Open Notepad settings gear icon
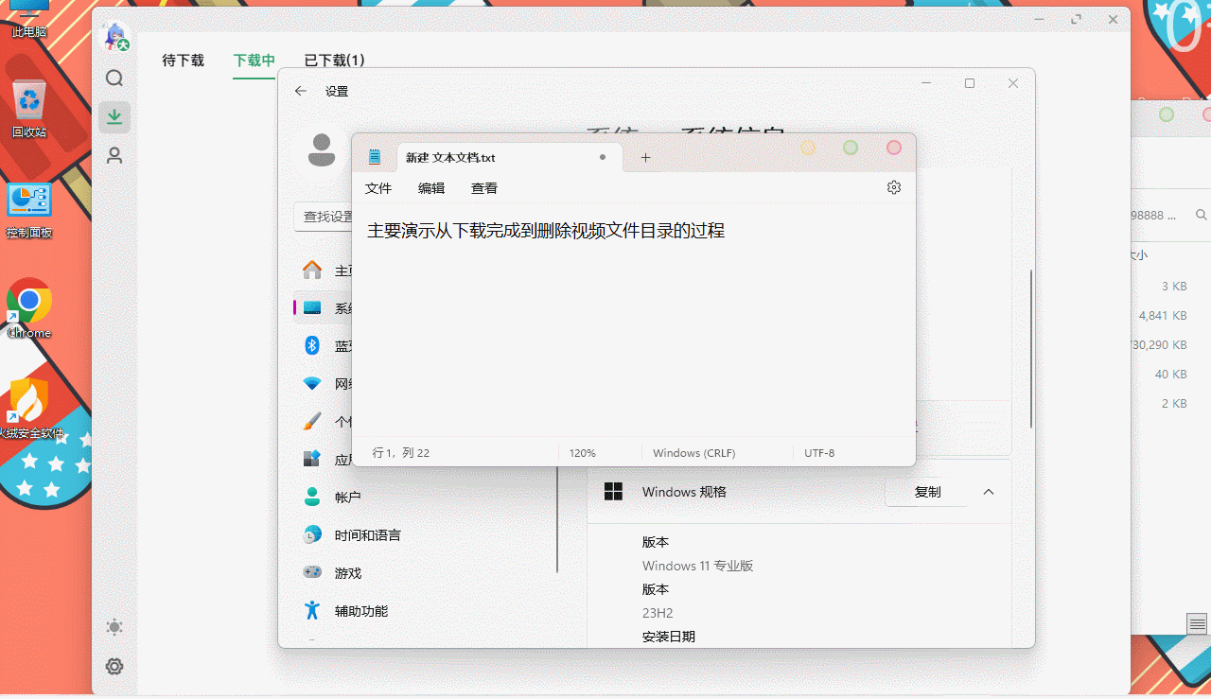Image resolution: width=1211 pixels, height=699 pixels. [894, 188]
